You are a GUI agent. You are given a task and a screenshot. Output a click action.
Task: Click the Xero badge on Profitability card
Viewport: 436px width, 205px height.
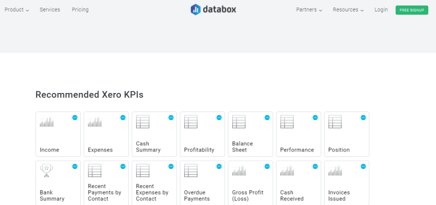[x=219, y=118]
